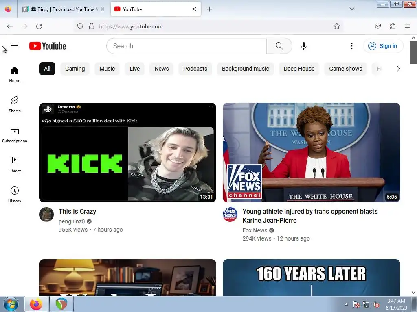Image resolution: width=417 pixels, height=312 pixels.
Task: Click Fox News channel avatar
Action: [x=230, y=214]
